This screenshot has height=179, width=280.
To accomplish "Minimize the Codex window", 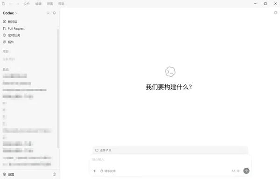I will point(255,4).
